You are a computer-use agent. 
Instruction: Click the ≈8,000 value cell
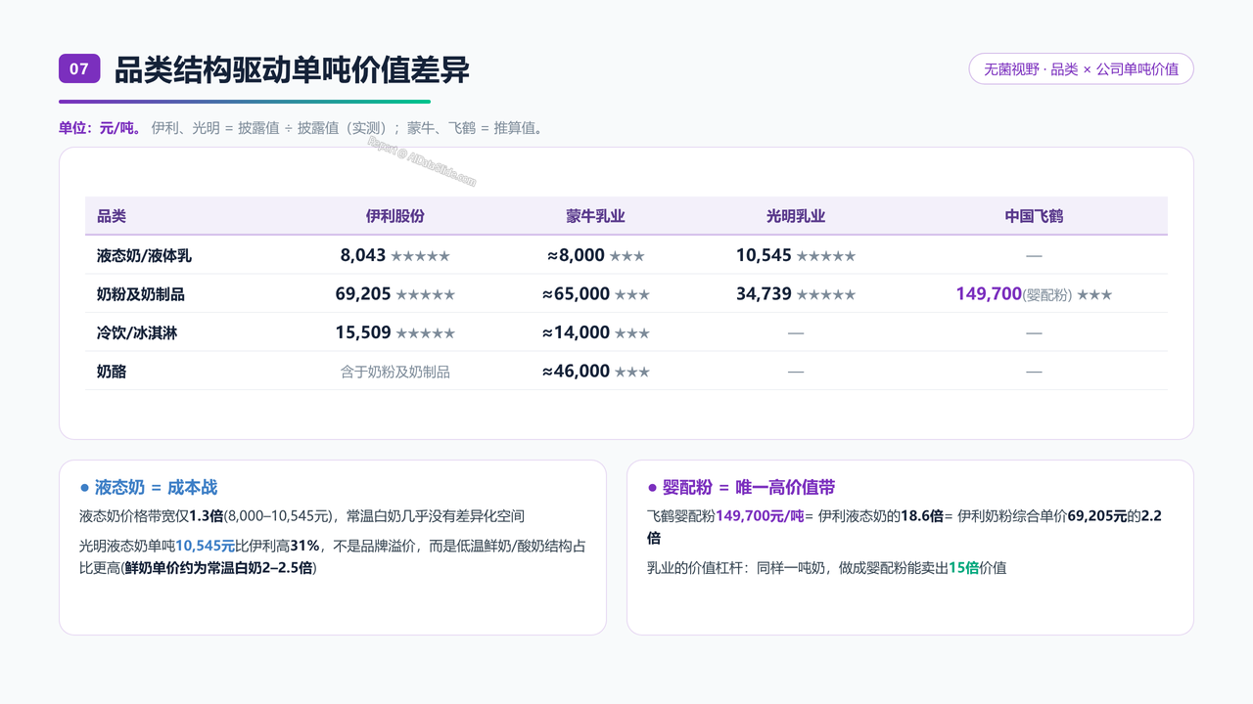point(576,255)
